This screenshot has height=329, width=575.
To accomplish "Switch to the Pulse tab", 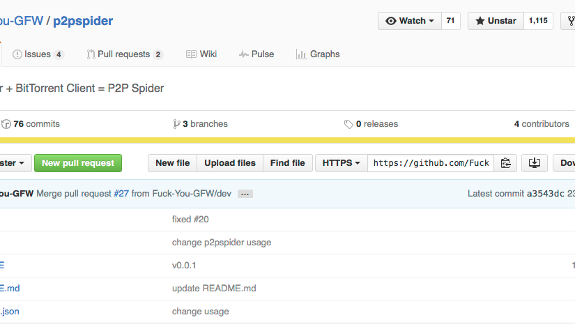I will click(x=256, y=54).
